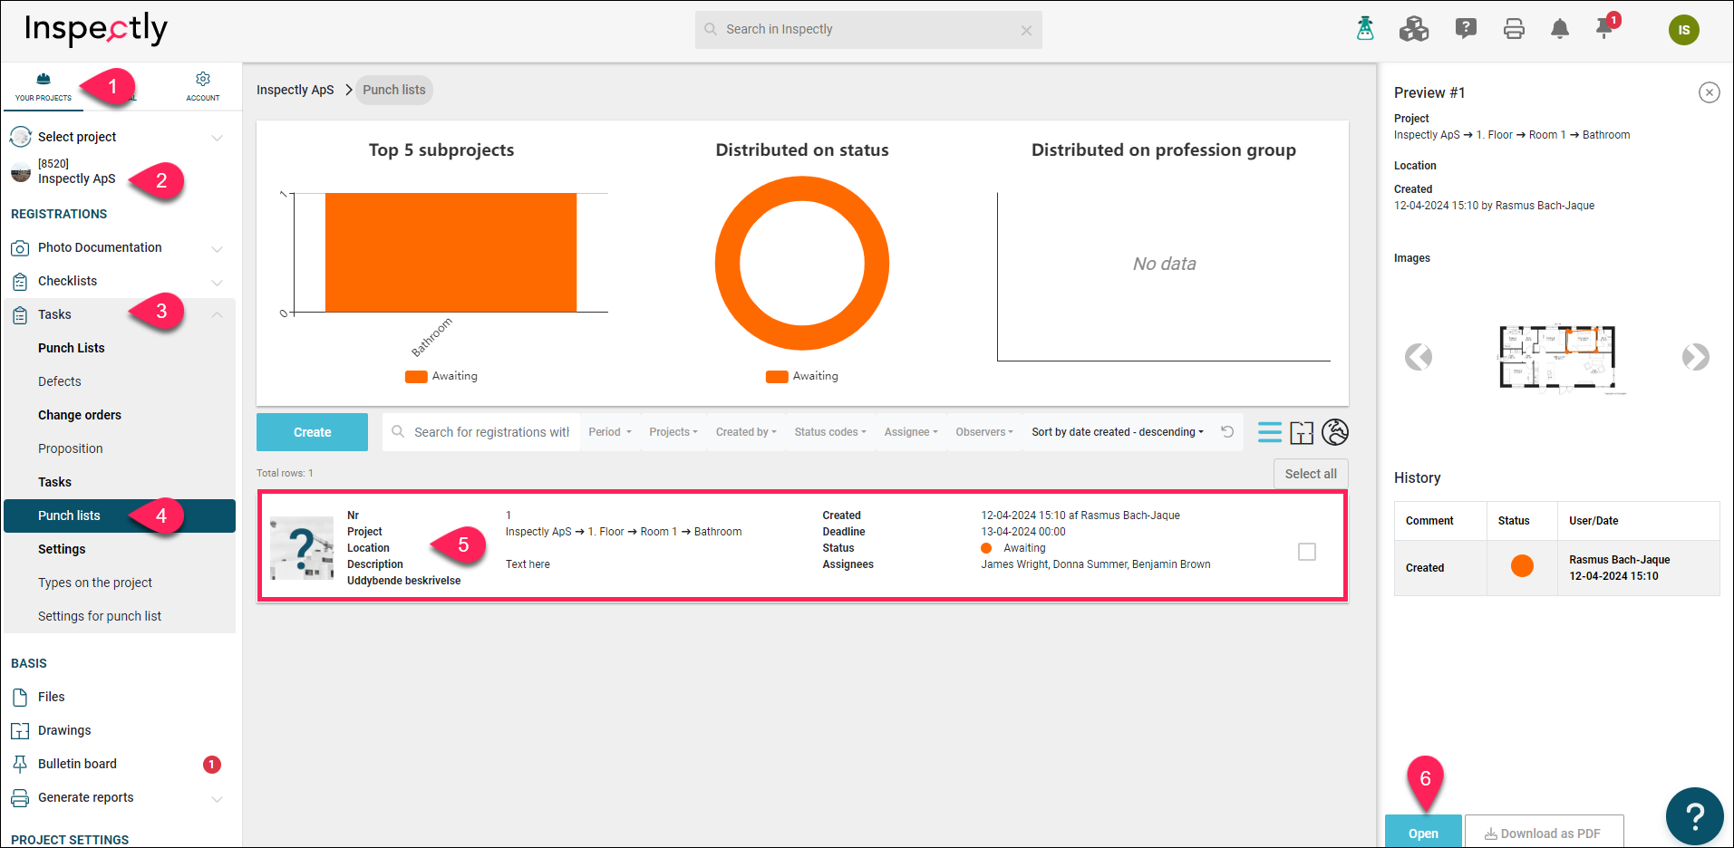Show next image in preview
The image size is (1734, 848).
[x=1696, y=357]
